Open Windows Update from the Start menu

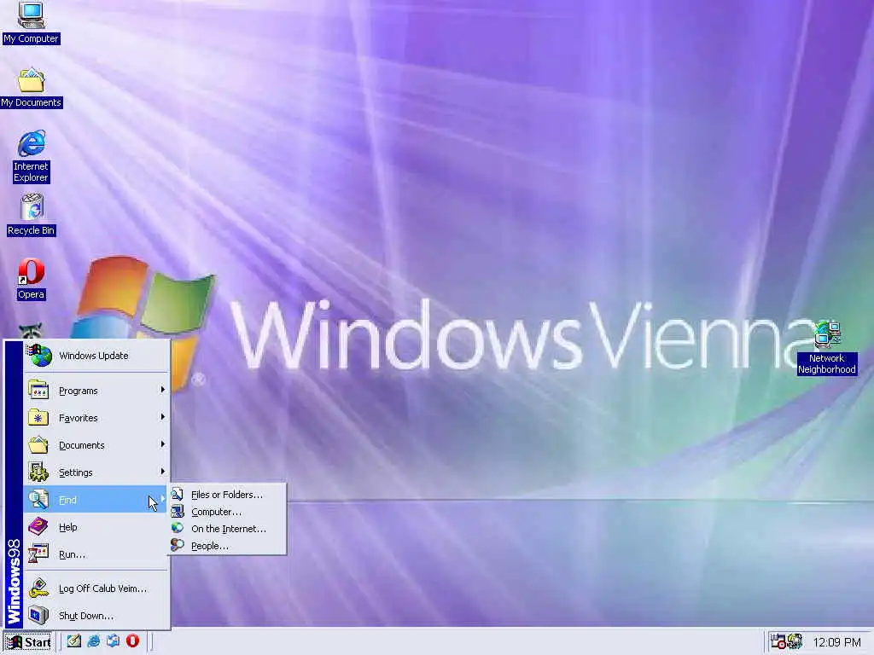(96, 356)
